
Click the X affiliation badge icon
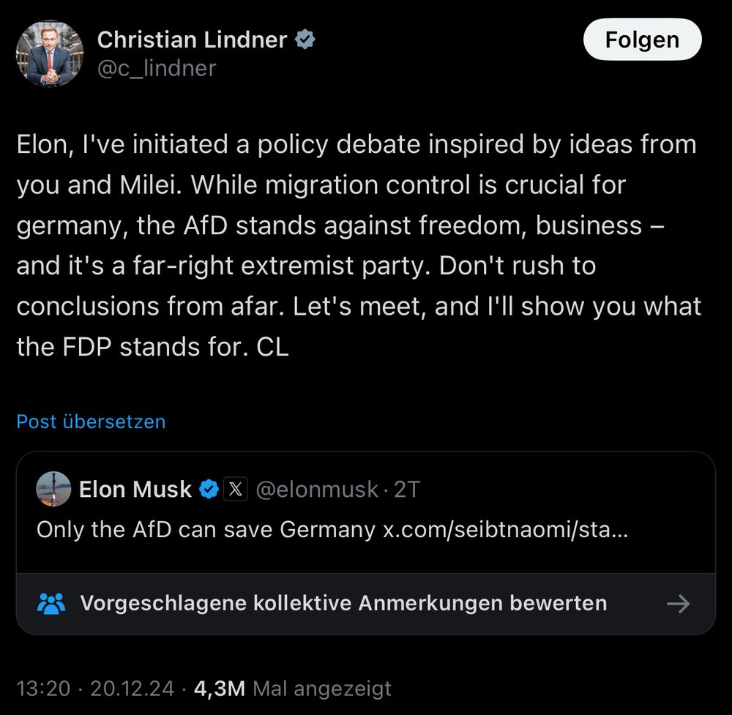(x=234, y=489)
